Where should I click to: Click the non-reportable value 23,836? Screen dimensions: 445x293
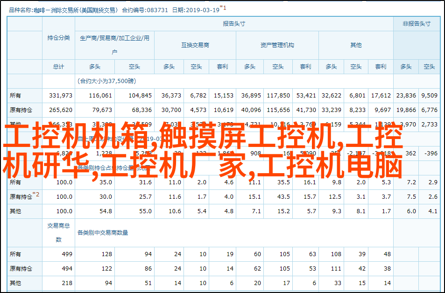point(406,96)
